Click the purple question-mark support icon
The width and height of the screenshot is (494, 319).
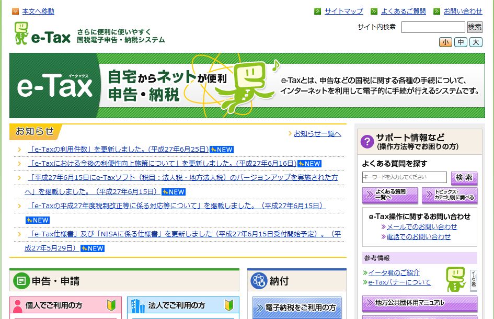[367, 142]
